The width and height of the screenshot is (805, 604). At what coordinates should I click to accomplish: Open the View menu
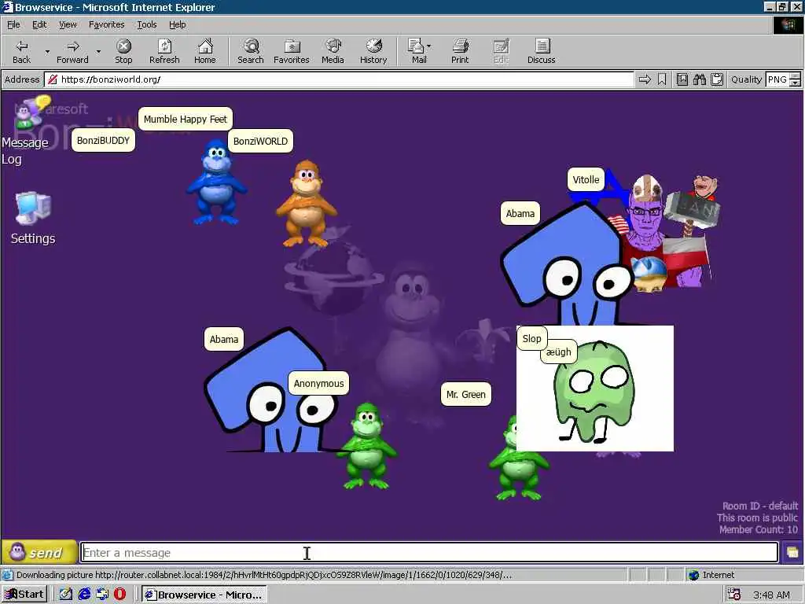click(x=68, y=24)
